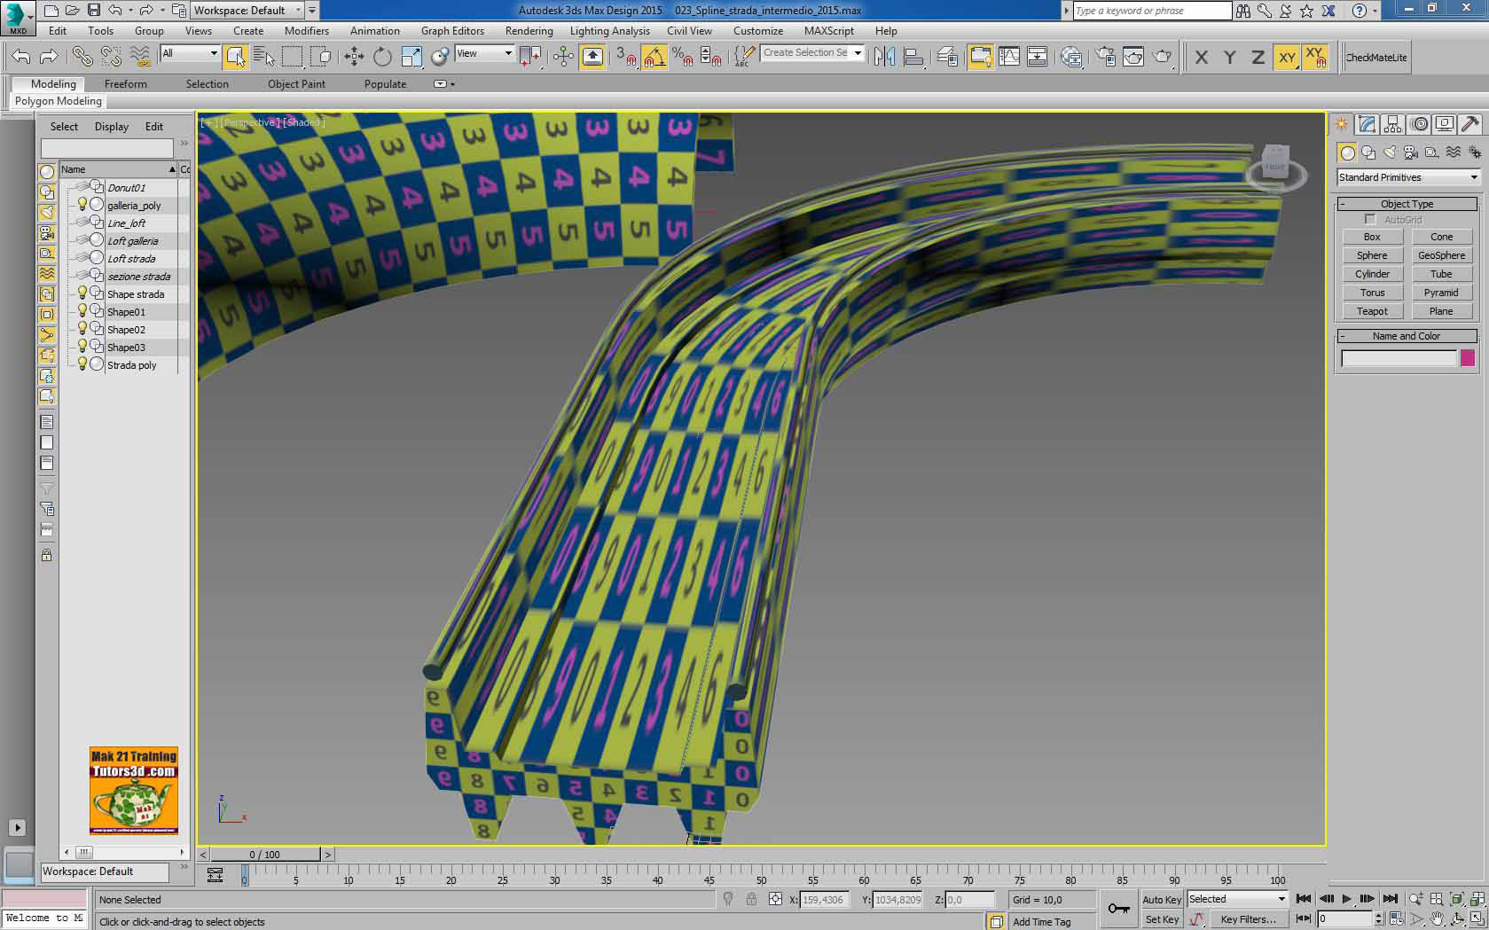Toggle the 3D Snaps button
The image size is (1489, 930).
click(x=626, y=58)
